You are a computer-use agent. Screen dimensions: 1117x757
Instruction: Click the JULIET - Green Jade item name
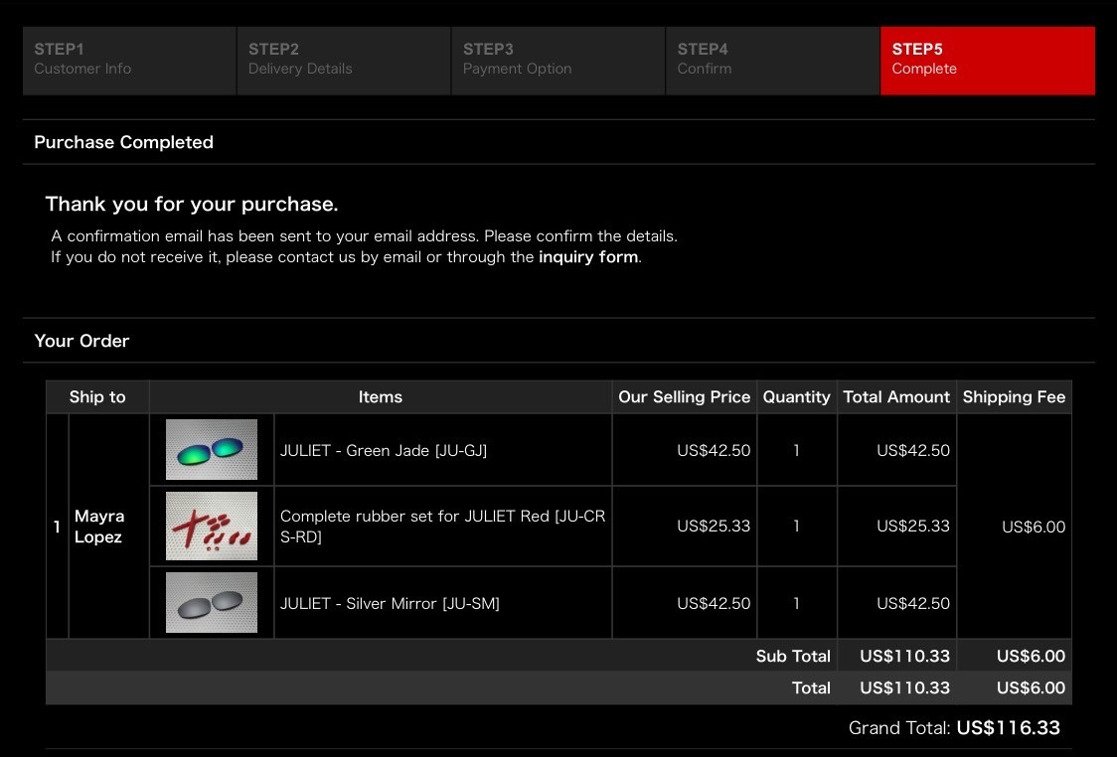point(384,450)
